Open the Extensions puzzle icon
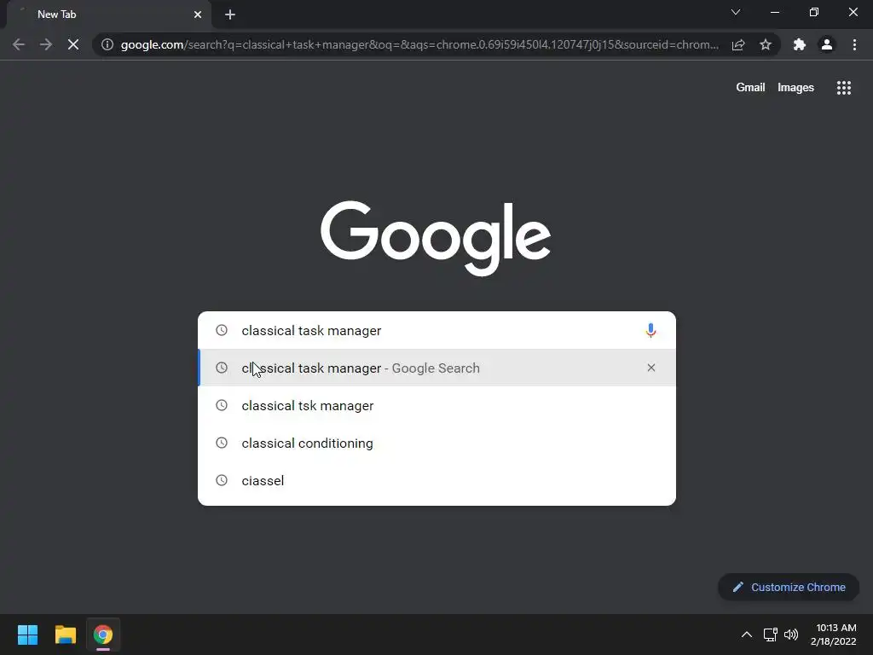The width and height of the screenshot is (873, 655). click(800, 44)
